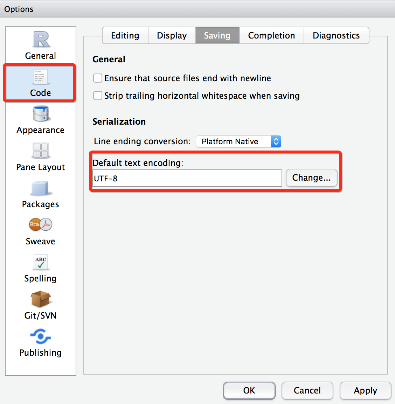This screenshot has width=395, height=404.
Task: Open Git/SVN version control box icon
Action: pyautogui.click(x=41, y=299)
